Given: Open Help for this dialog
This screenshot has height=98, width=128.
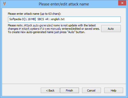Looking at the screenshot, I should tap(114, 91).
